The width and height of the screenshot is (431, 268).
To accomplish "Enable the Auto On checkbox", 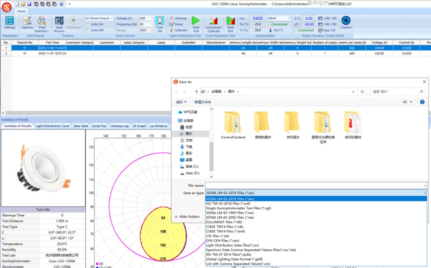I will coord(88,24).
